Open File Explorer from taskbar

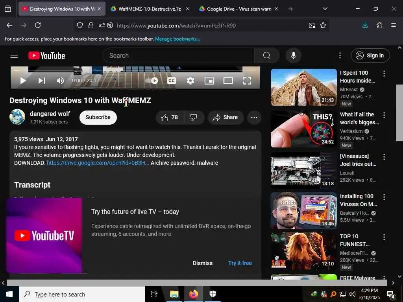point(174,294)
